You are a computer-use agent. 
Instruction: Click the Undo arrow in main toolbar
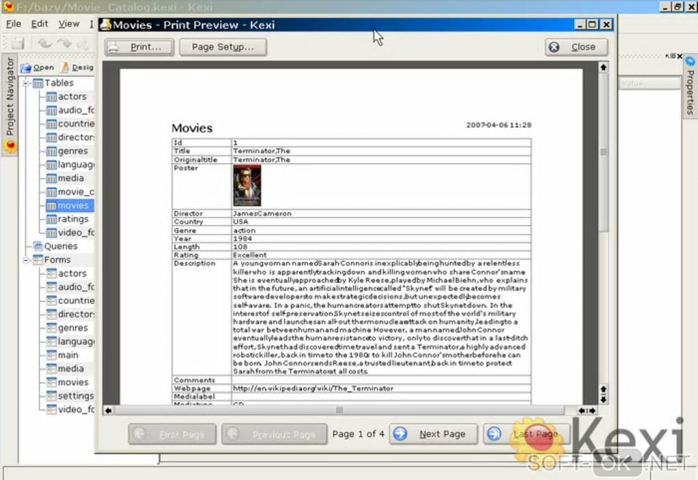coord(44,43)
